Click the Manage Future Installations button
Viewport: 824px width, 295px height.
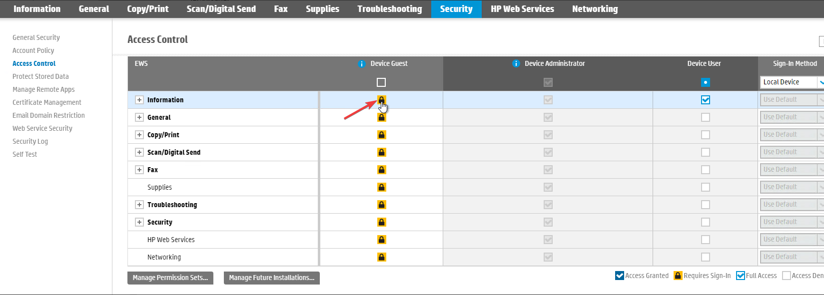click(271, 278)
